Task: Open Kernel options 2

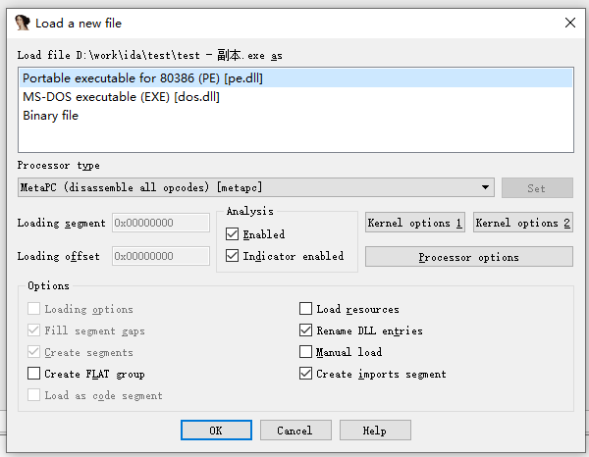Action: click(523, 223)
